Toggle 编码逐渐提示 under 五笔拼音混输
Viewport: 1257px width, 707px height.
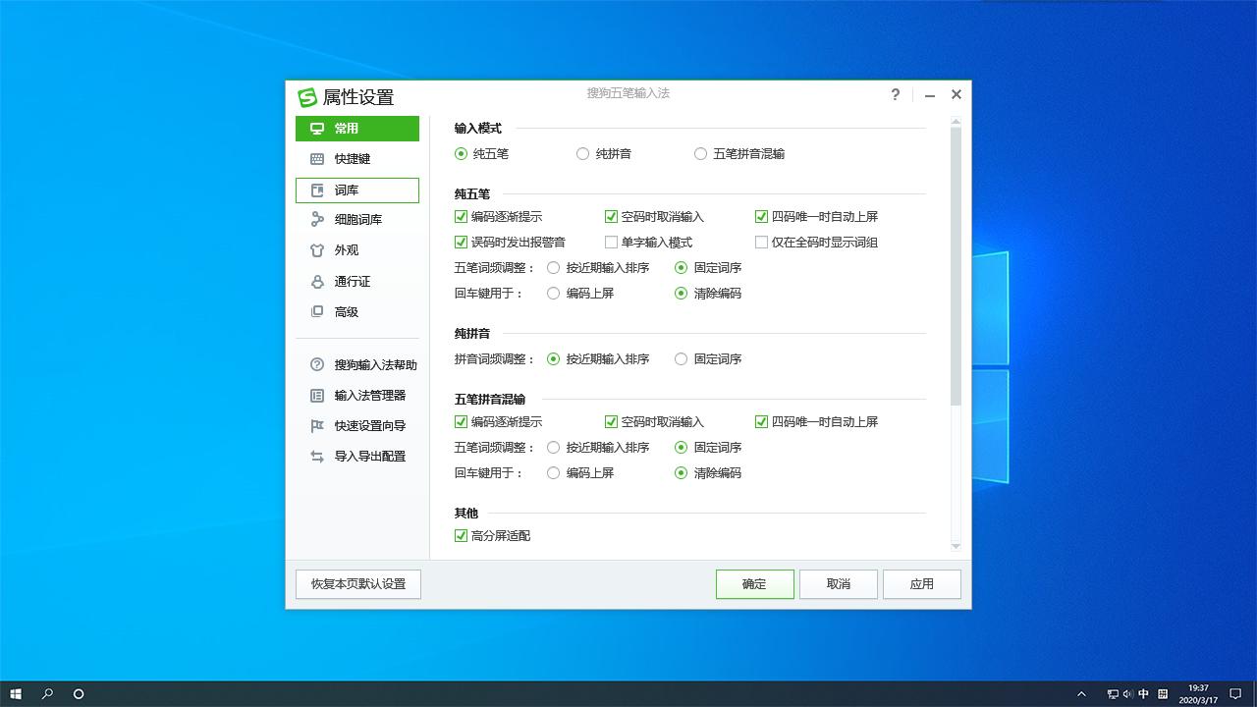click(x=461, y=422)
